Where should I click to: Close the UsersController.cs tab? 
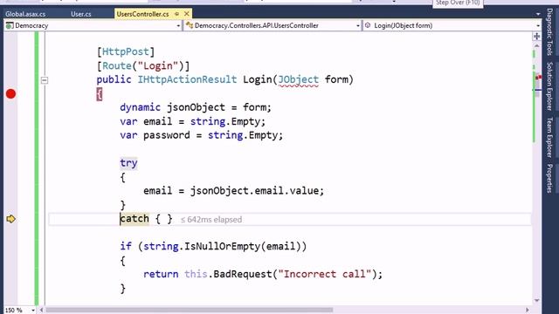[x=186, y=14]
